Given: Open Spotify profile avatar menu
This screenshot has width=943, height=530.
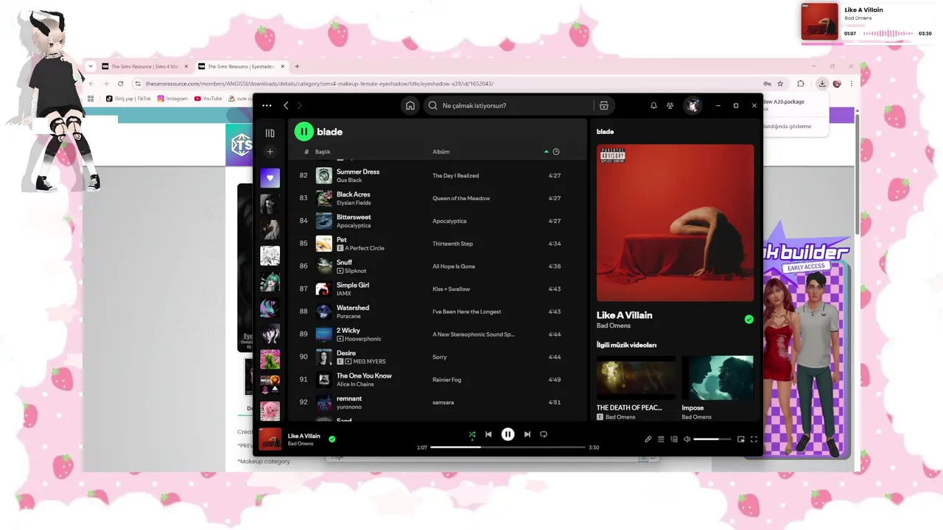Looking at the screenshot, I should click(x=693, y=105).
